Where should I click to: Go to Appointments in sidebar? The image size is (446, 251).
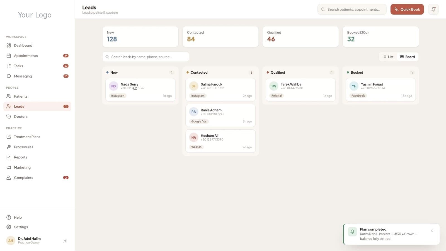37,56
